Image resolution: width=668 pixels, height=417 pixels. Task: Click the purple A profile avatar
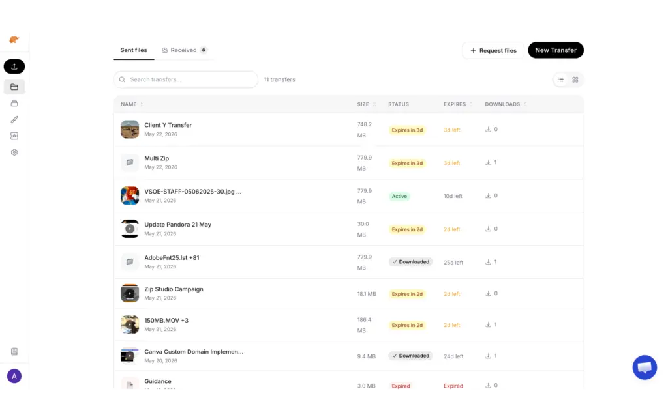click(14, 376)
